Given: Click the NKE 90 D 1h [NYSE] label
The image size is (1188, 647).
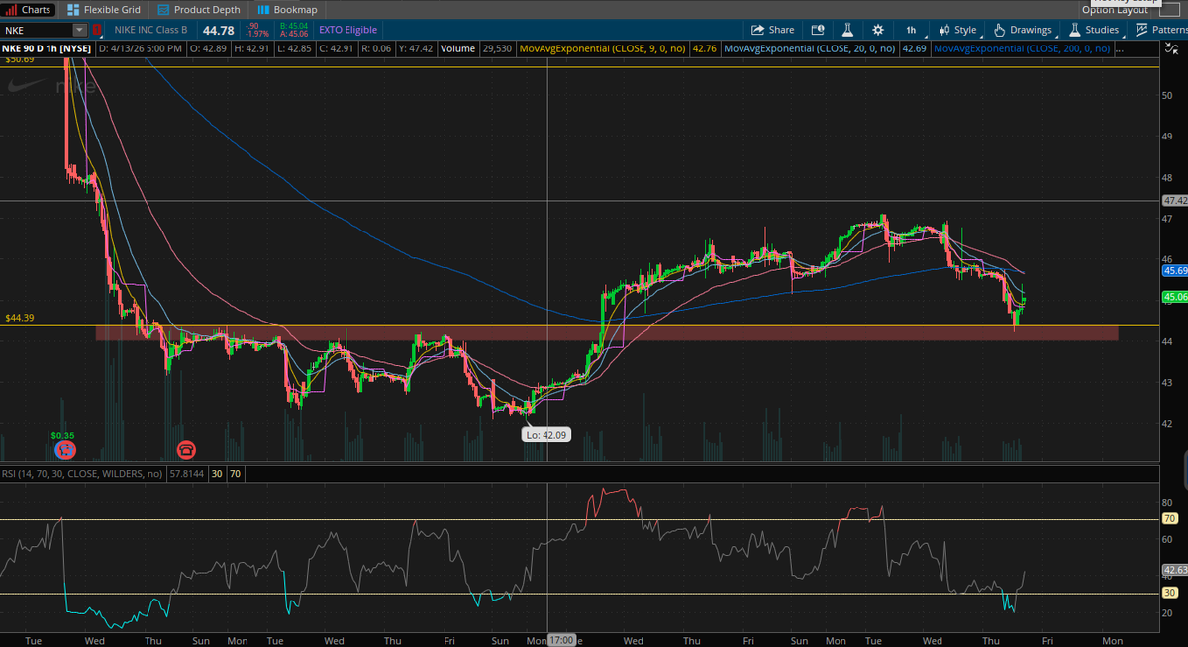Looking at the screenshot, I should (x=47, y=47).
